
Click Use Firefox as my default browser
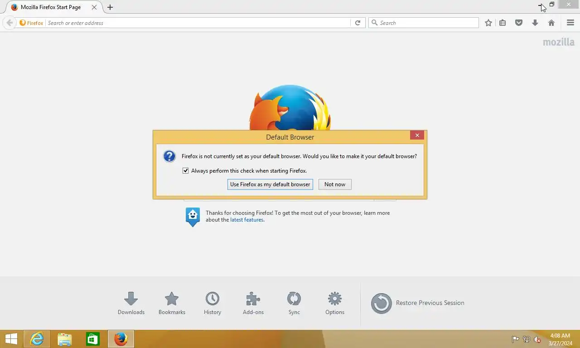coord(270,184)
